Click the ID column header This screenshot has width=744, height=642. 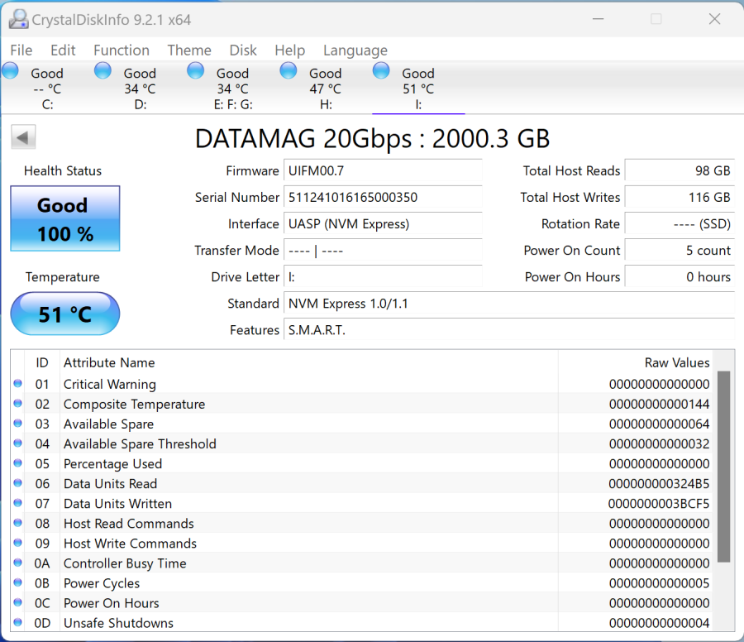click(42, 363)
